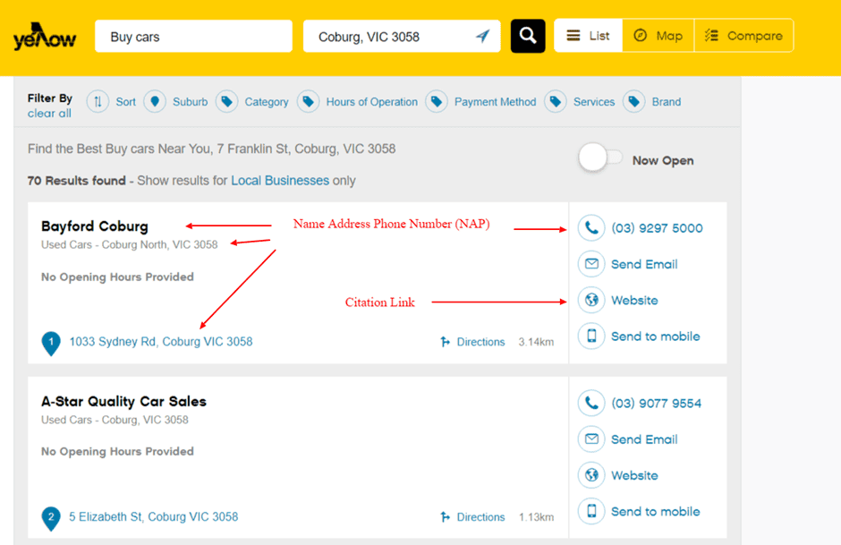Click the Yellow Pages logo
This screenshot has height=545, width=841.
[45, 37]
